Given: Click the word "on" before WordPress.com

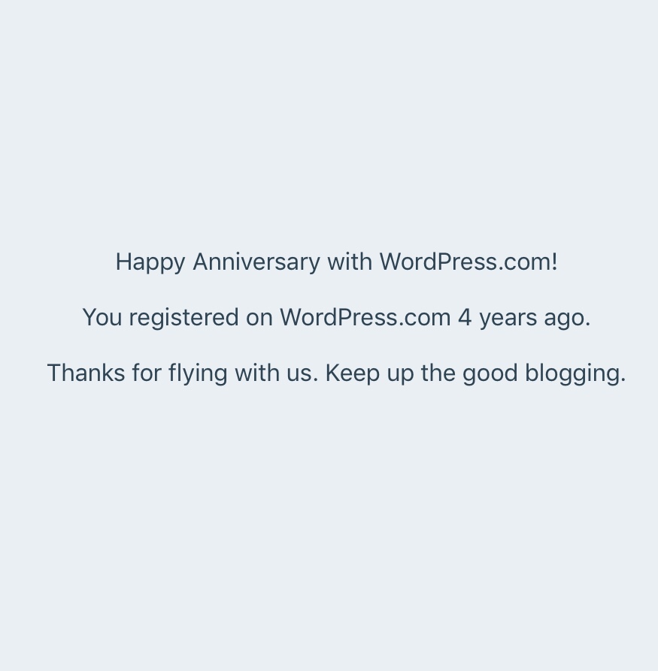Looking at the screenshot, I should (259, 318).
